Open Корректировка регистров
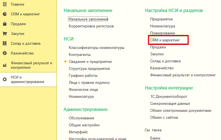This screenshot has height=140, width=221. [91, 26]
